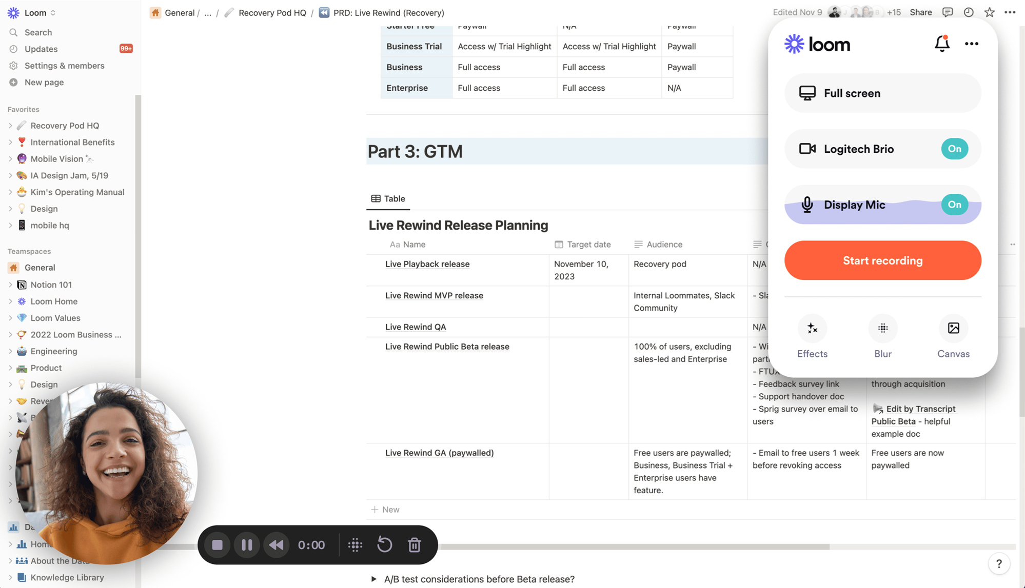Click the restart recording icon
Screen dimensions: 1025x588
385,545
